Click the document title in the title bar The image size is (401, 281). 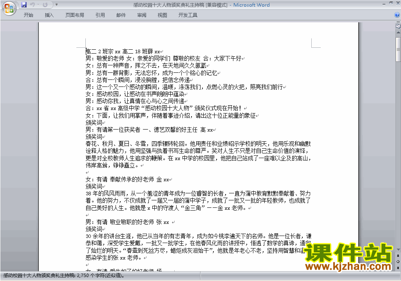pyautogui.click(x=180, y=5)
